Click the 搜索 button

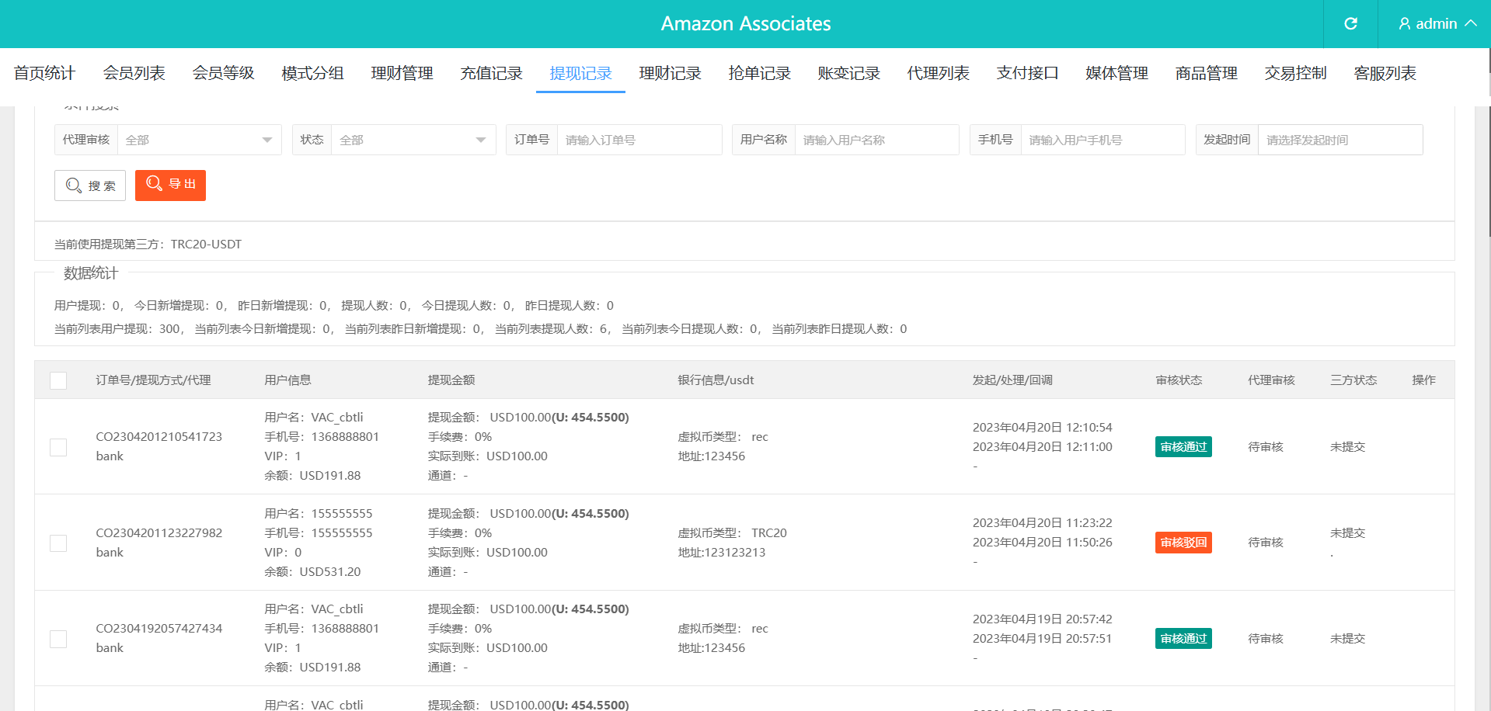[x=90, y=186]
